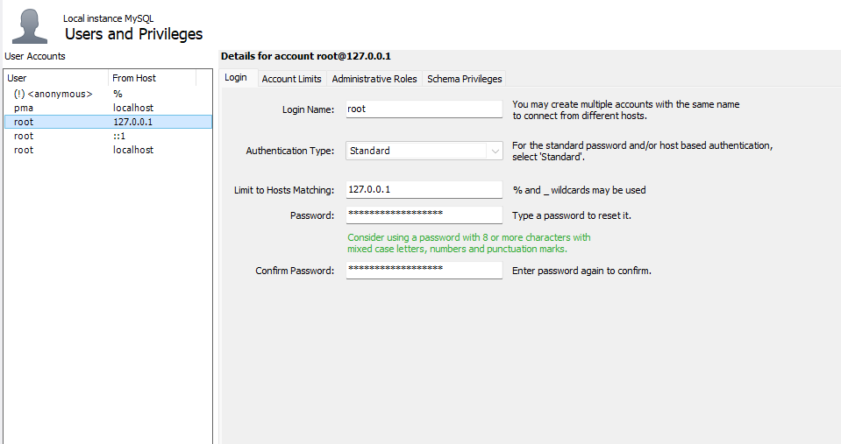Image resolution: width=841 pixels, height=444 pixels.
Task: Click the Users and Privileges heading
Action: [x=133, y=34]
